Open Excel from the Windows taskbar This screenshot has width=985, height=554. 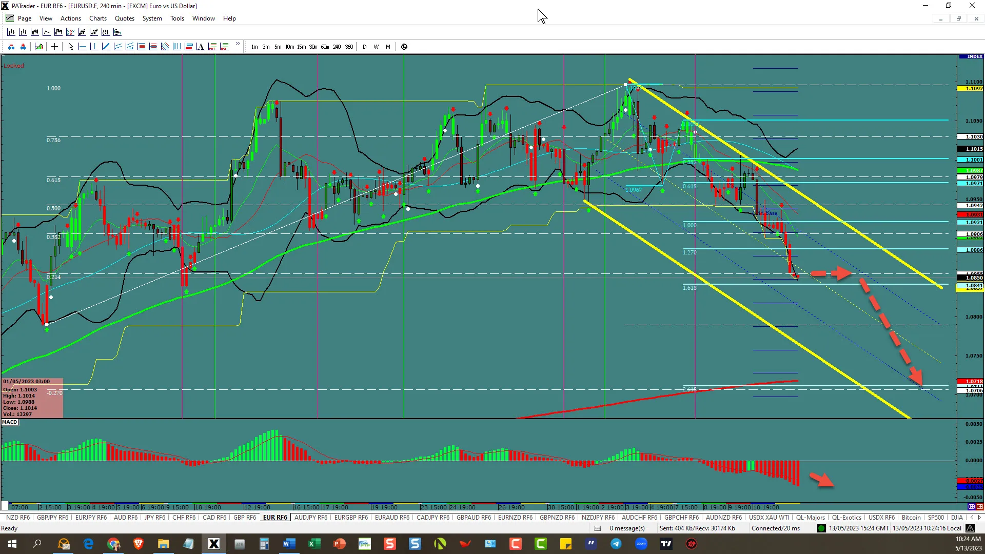tap(314, 544)
